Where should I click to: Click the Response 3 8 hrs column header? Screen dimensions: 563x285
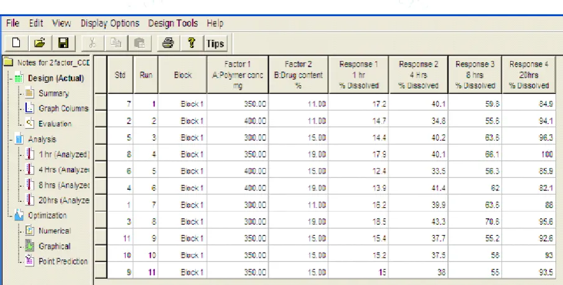pos(475,75)
